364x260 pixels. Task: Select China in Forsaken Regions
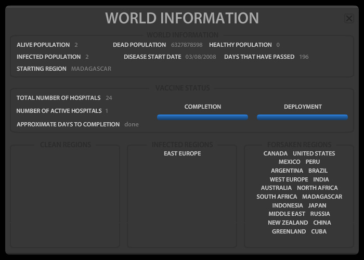coord(322,223)
